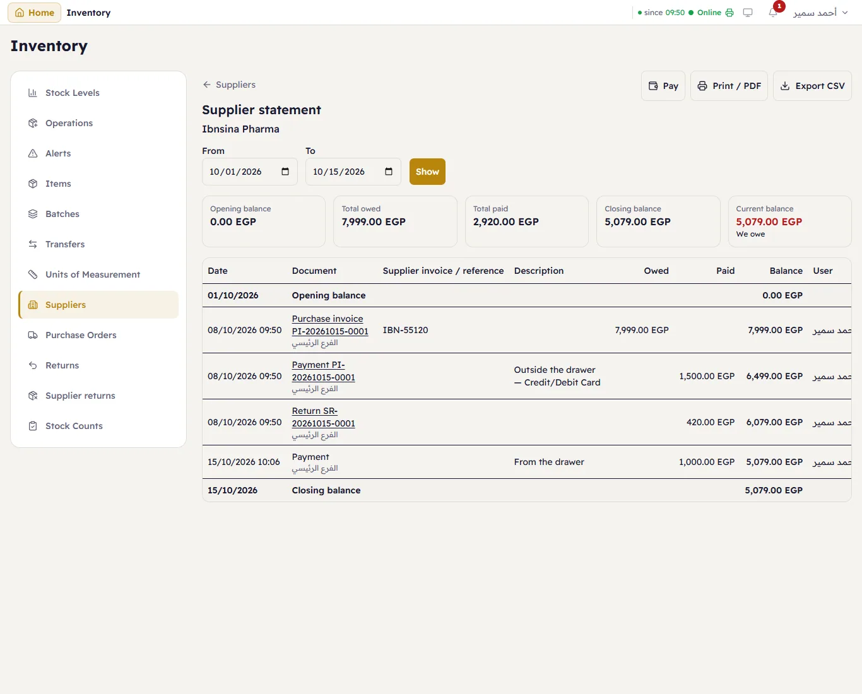Screen dimensions: 862x694
Task: Open the user menu chevron
Action: tap(845, 13)
